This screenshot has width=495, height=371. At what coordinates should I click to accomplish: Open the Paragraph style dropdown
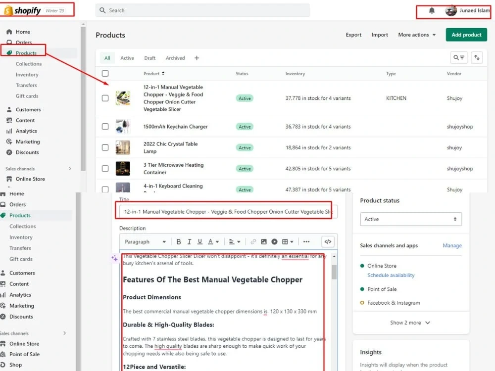click(145, 242)
